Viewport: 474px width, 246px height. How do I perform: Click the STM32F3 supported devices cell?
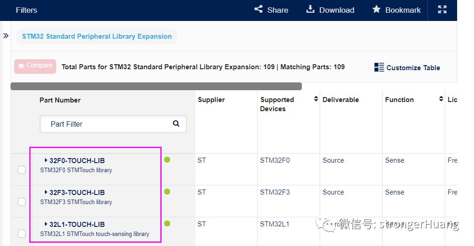[275, 192]
